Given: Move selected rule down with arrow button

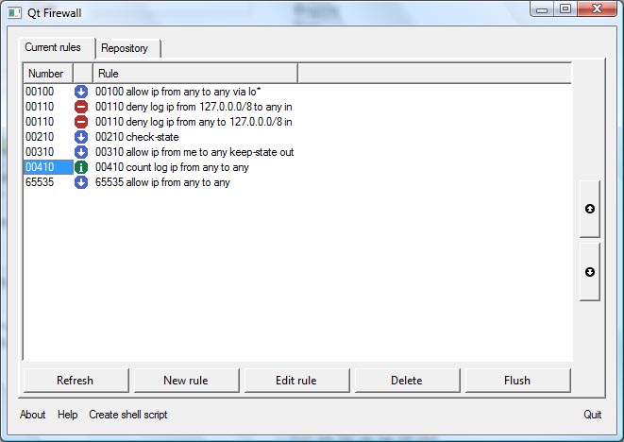Looking at the screenshot, I should (x=590, y=272).
